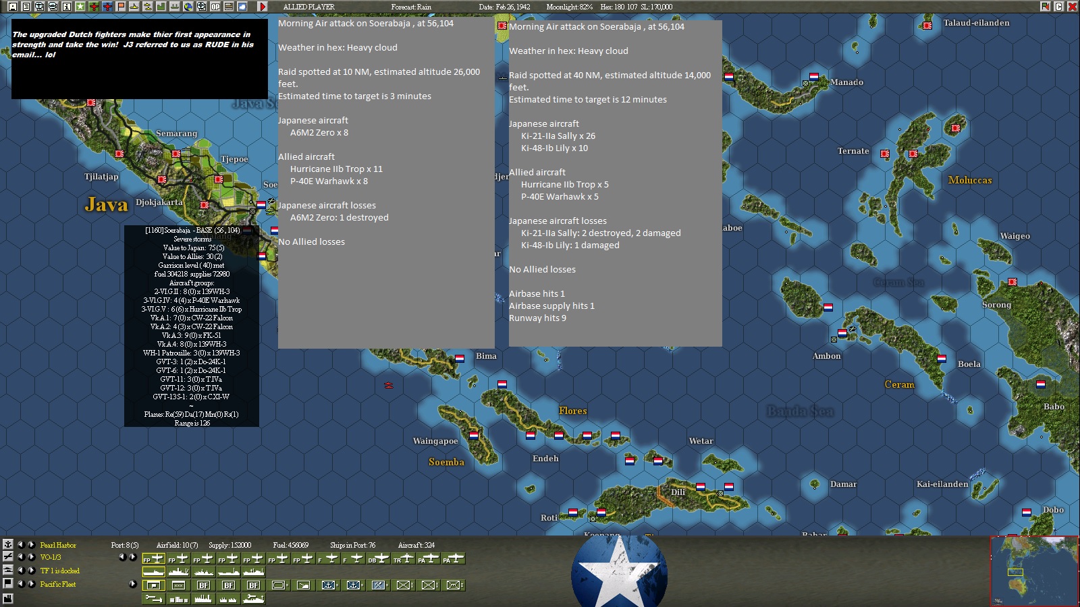Click the Pearl Harbor base name
This screenshot has height=607, width=1080.
[x=58, y=545]
